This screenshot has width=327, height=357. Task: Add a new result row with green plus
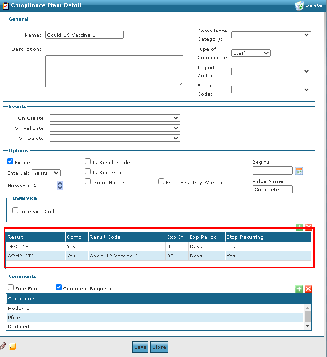point(300,227)
